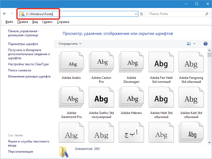Go back using the back arrow

[x=5, y=14]
